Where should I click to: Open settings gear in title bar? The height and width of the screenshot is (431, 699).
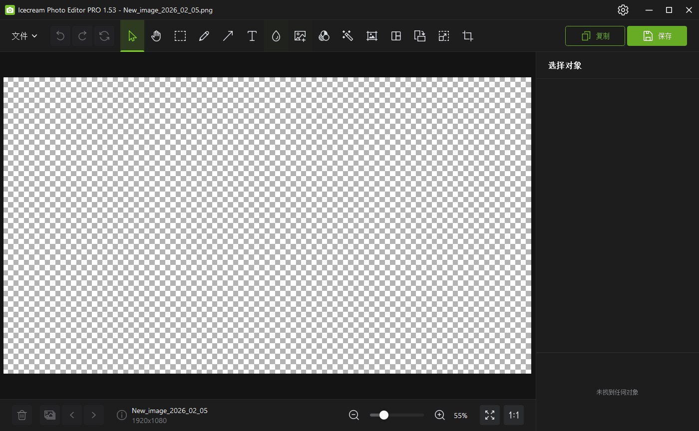[x=623, y=10]
